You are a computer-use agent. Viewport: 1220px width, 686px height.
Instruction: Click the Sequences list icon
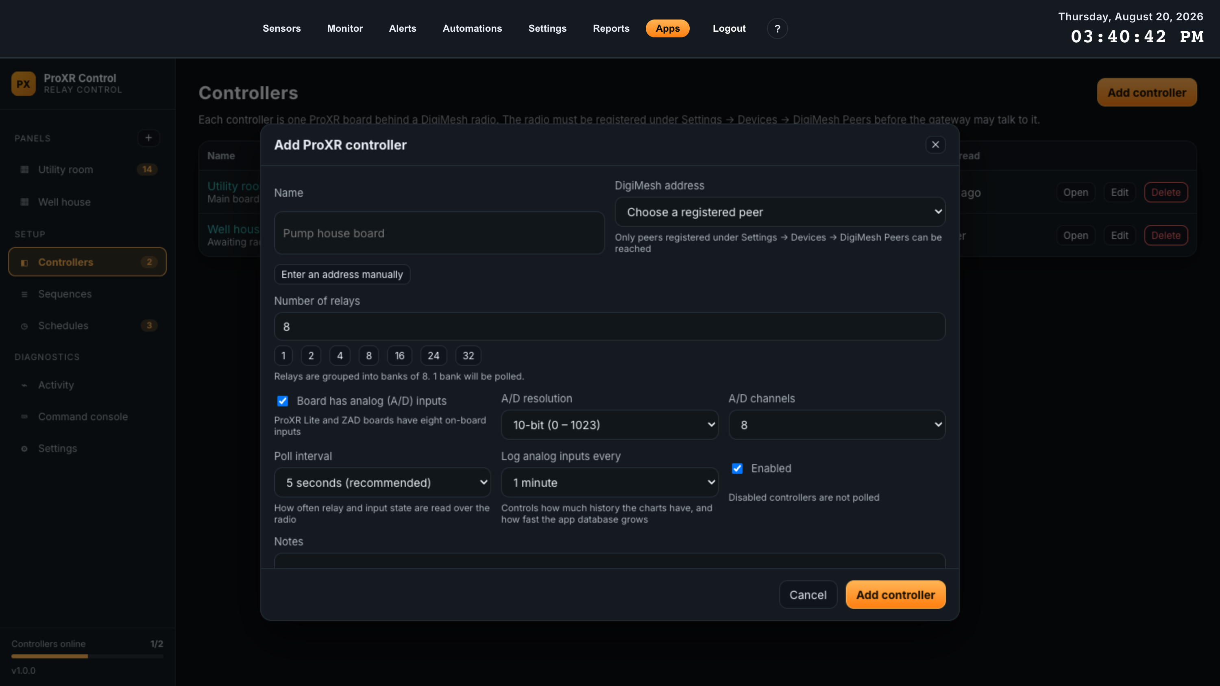pyautogui.click(x=25, y=294)
